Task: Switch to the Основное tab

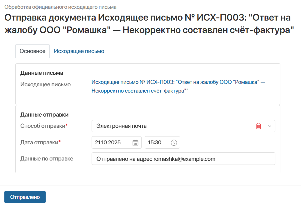Action: [x=33, y=51]
